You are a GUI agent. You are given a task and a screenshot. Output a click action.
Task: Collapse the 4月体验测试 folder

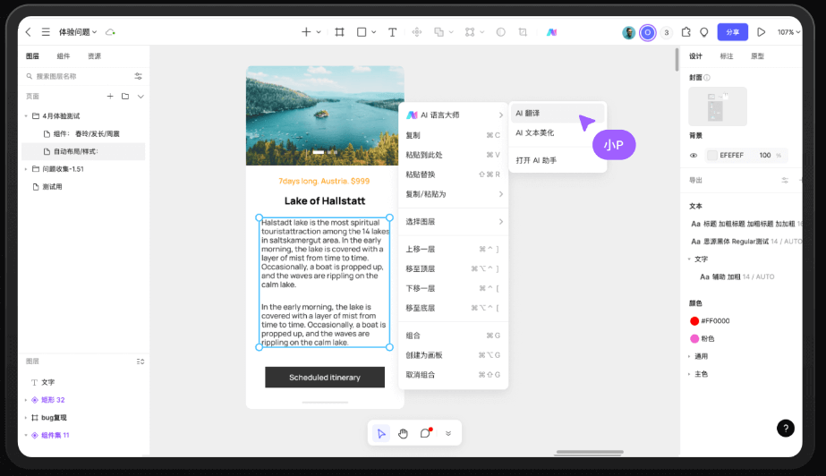point(26,115)
